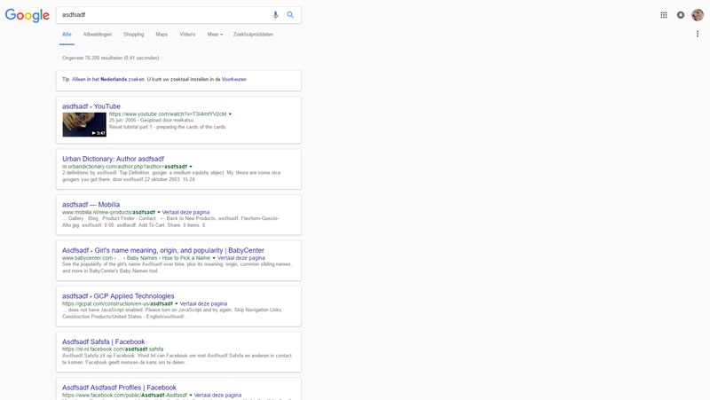Click the nl.urbandictionary.com URL text
Screen dimensions: 710x400
click(124, 167)
